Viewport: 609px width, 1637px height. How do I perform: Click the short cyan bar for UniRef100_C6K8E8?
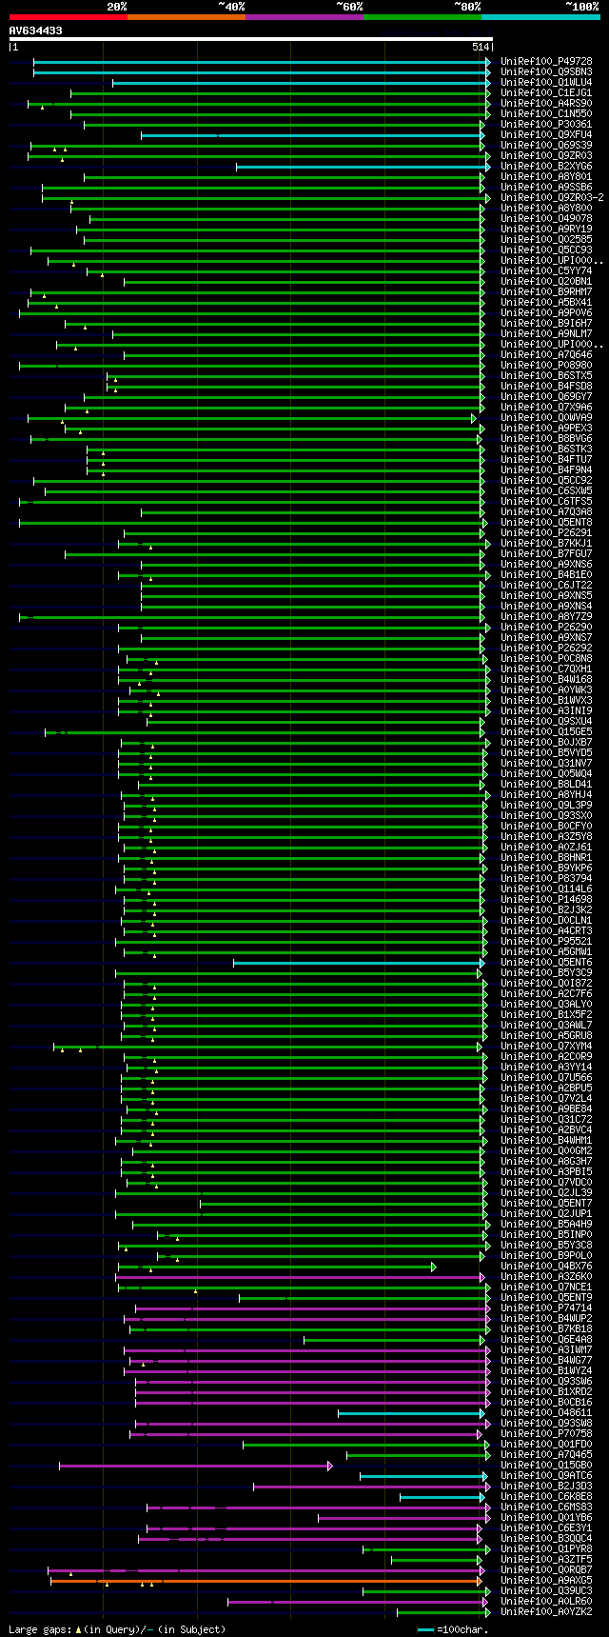[x=442, y=1497]
